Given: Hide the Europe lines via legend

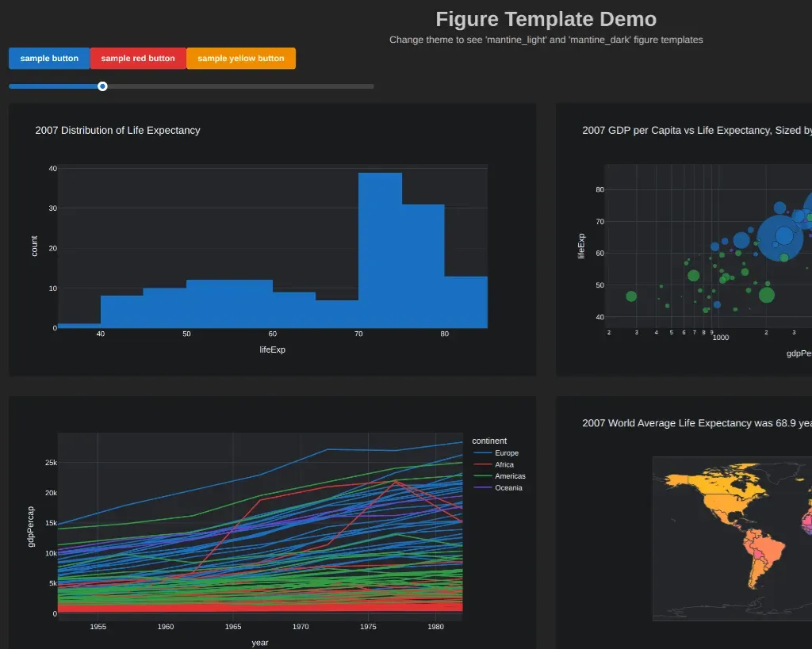Looking at the screenshot, I should [x=506, y=453].
